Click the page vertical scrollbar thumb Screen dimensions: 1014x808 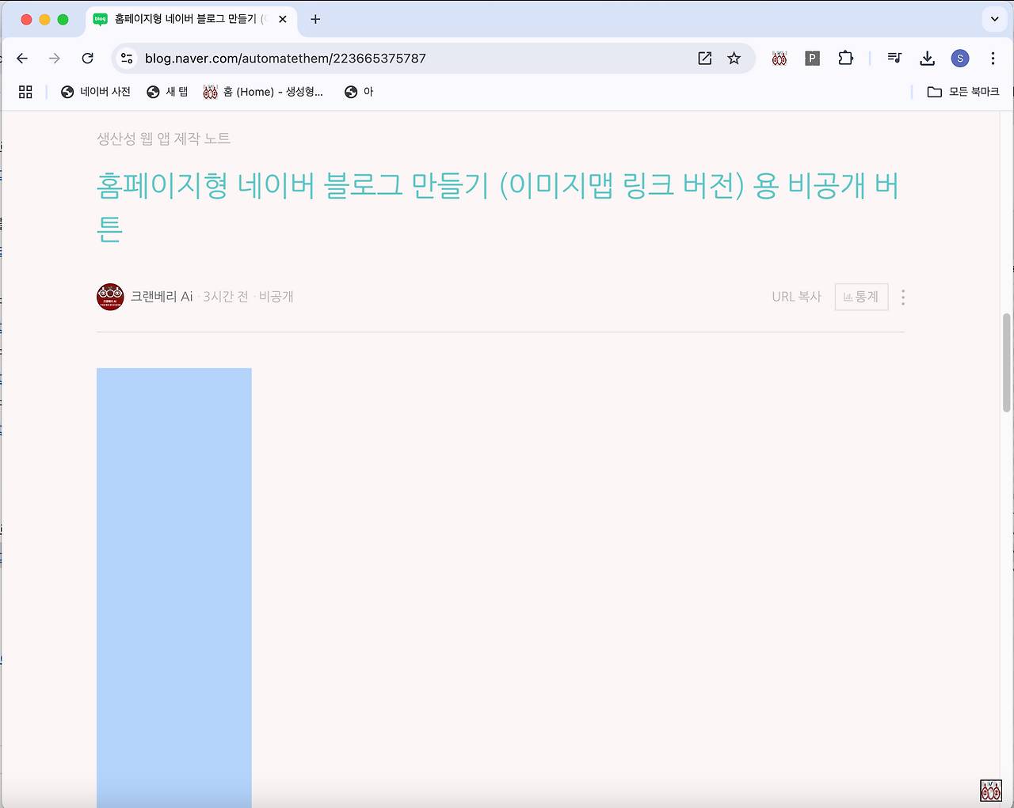1007,362
